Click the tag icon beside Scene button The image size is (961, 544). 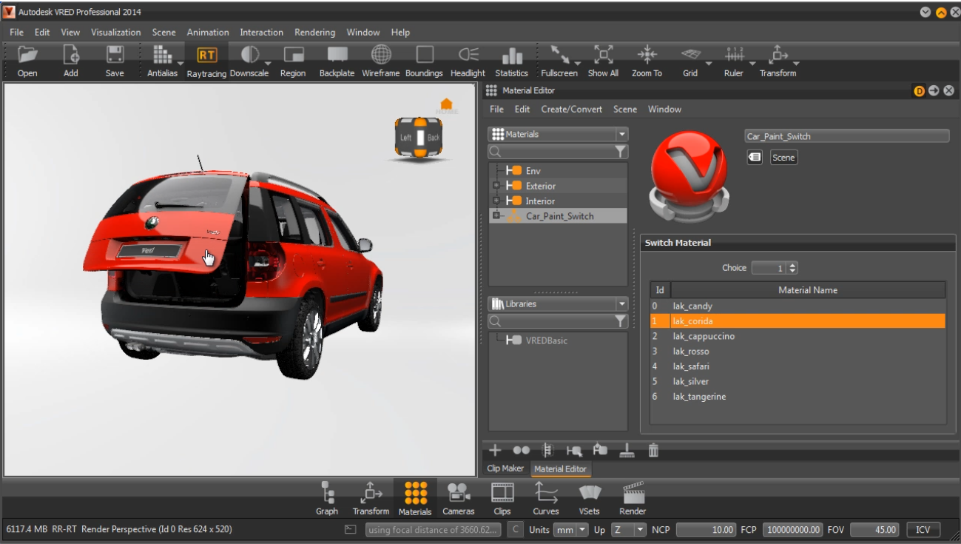[x=755, y=158]
